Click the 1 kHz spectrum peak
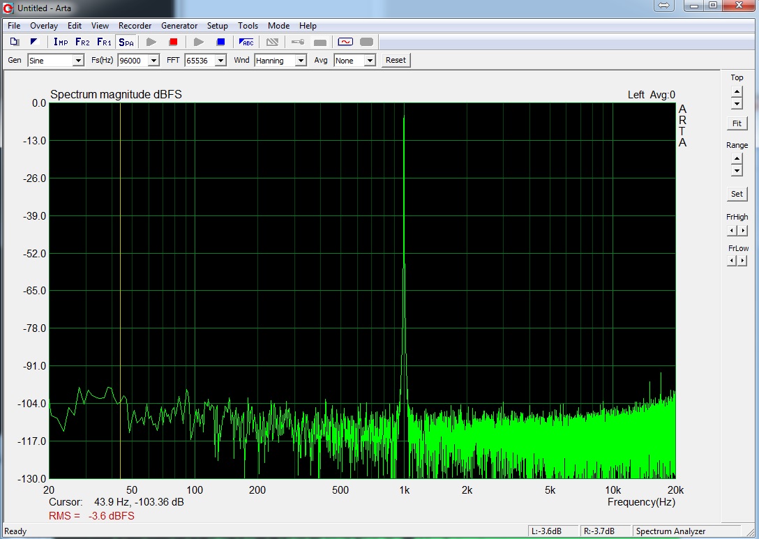Viewport: 759px width, 539px height. pos(404,118)
